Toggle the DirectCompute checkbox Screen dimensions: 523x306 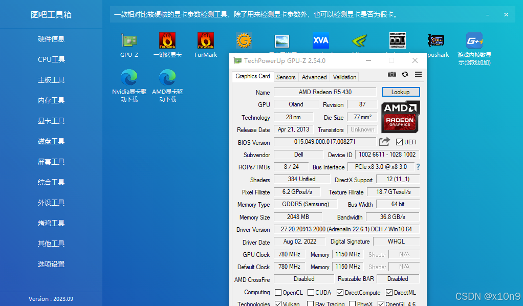(340, 292)
